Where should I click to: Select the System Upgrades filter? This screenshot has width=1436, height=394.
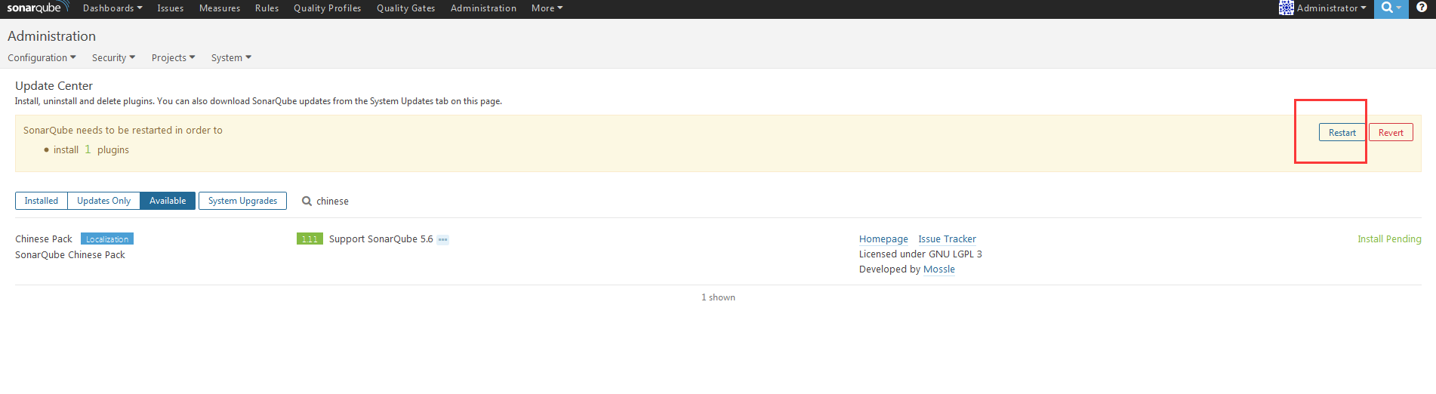(x=242, y=201)
